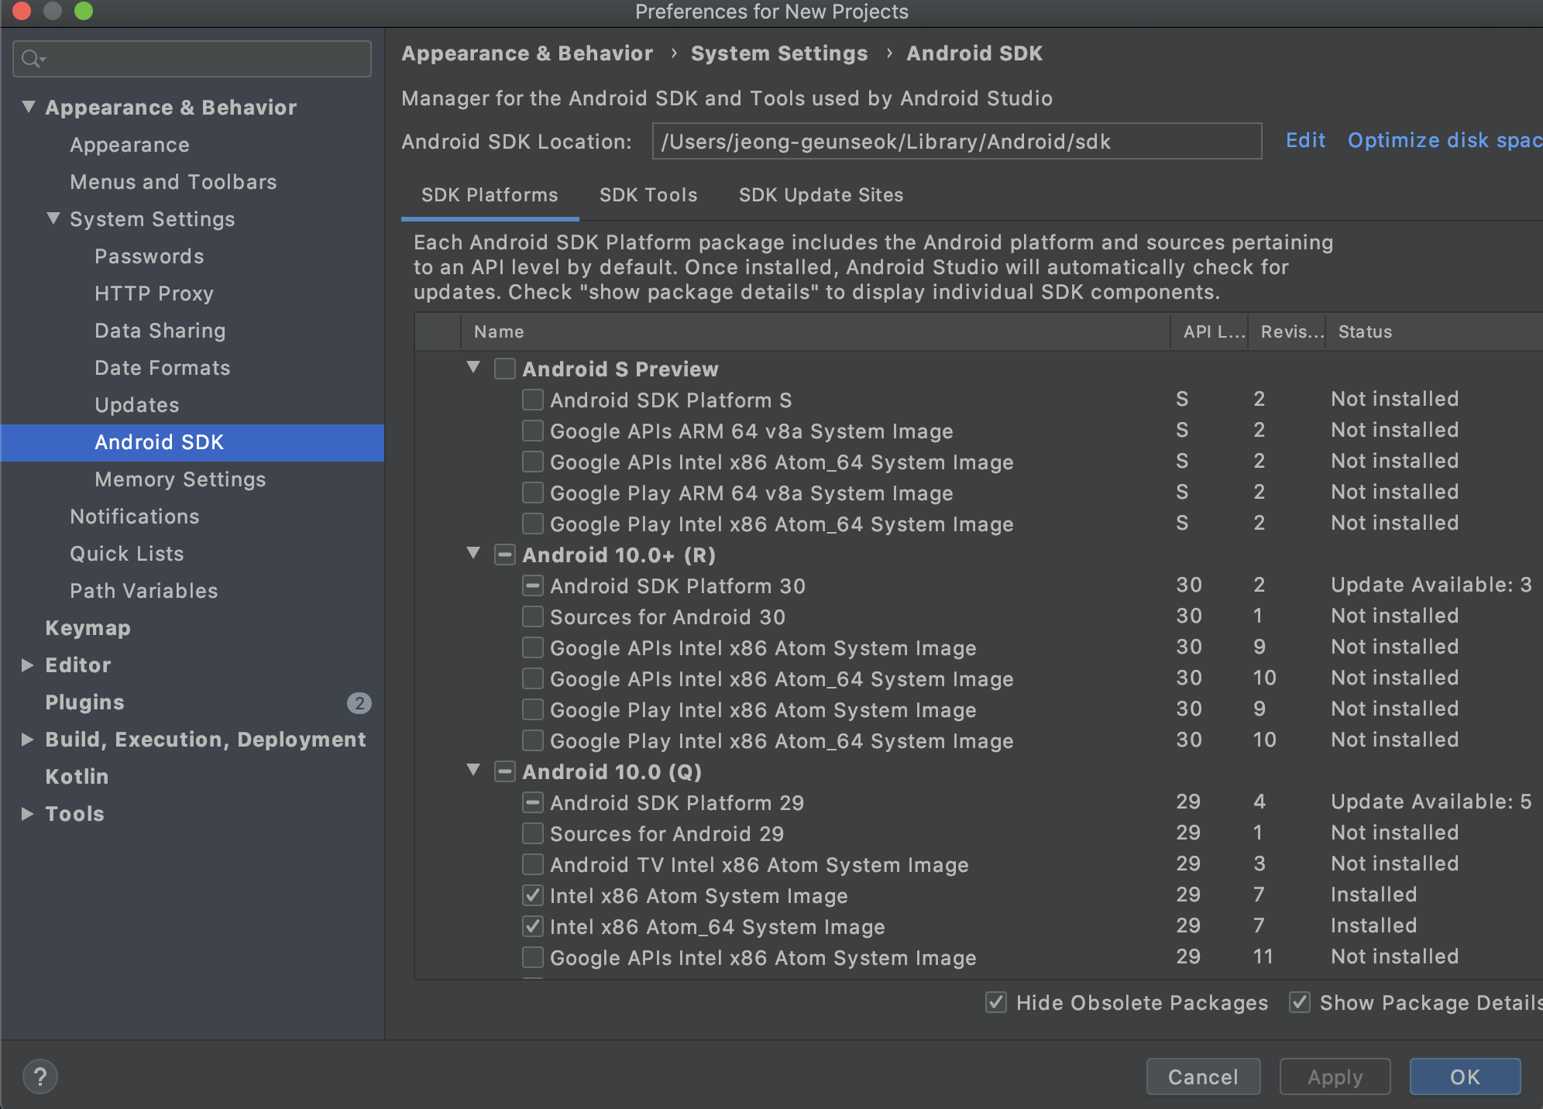The image size is (1543, 1109).
Task: Click partial-check icon for Android SDK Platform 30
Action: [x=532, y=585]
